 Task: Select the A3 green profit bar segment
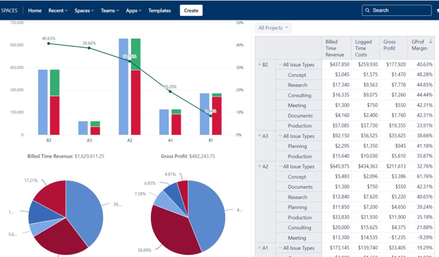(95, 124)
